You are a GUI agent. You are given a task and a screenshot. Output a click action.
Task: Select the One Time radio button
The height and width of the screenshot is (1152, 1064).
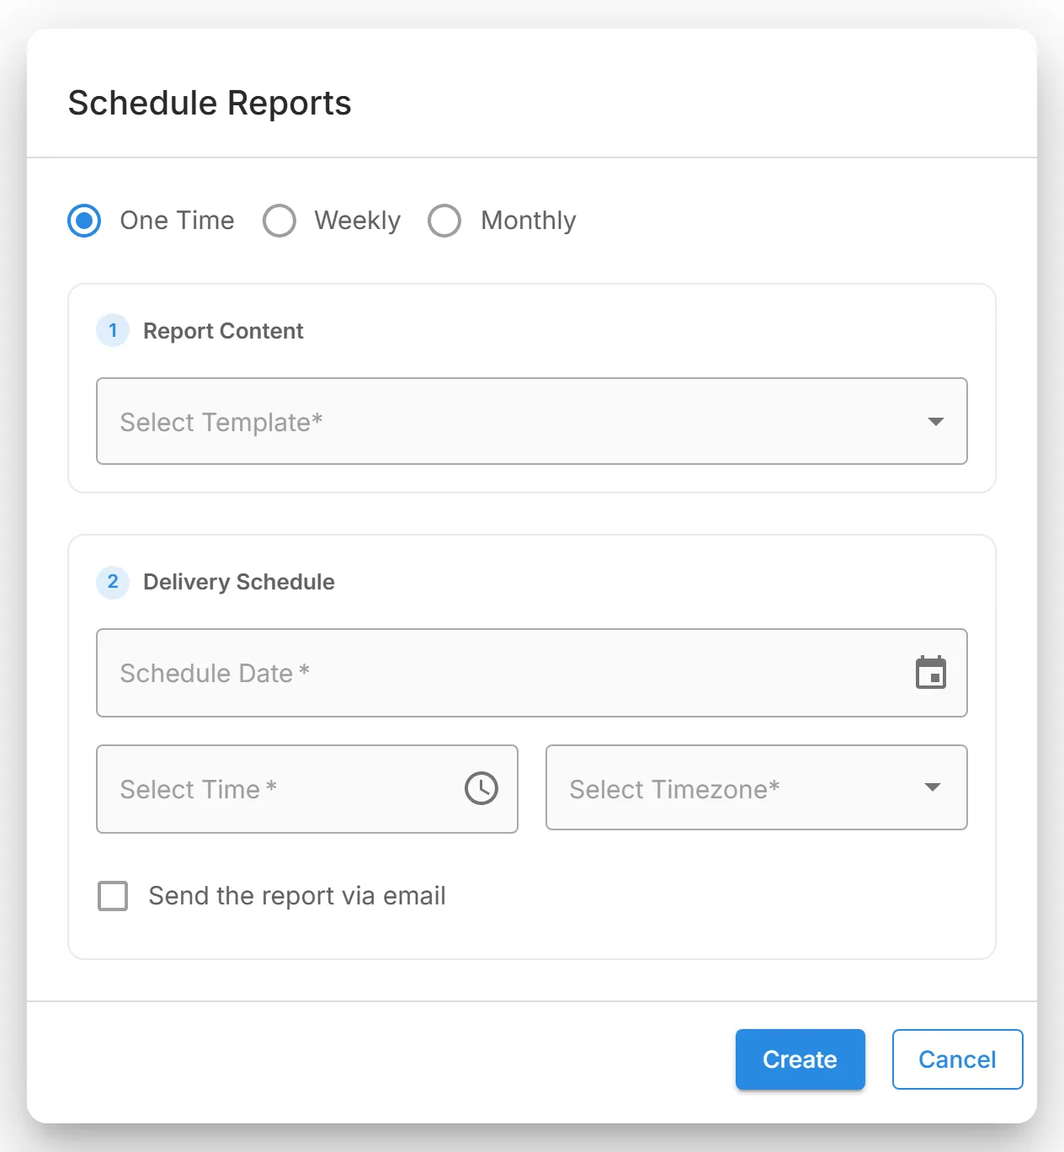click(x=84, y=221)
